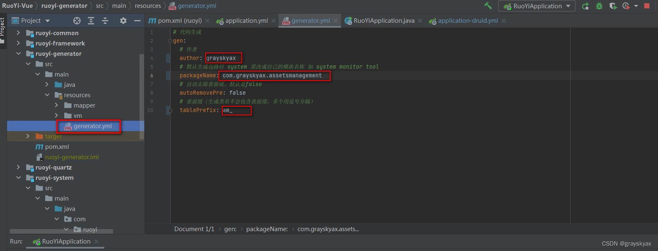
Task: Collapse the resources folder
Action: pyautogui.click(x=47, y=95)
